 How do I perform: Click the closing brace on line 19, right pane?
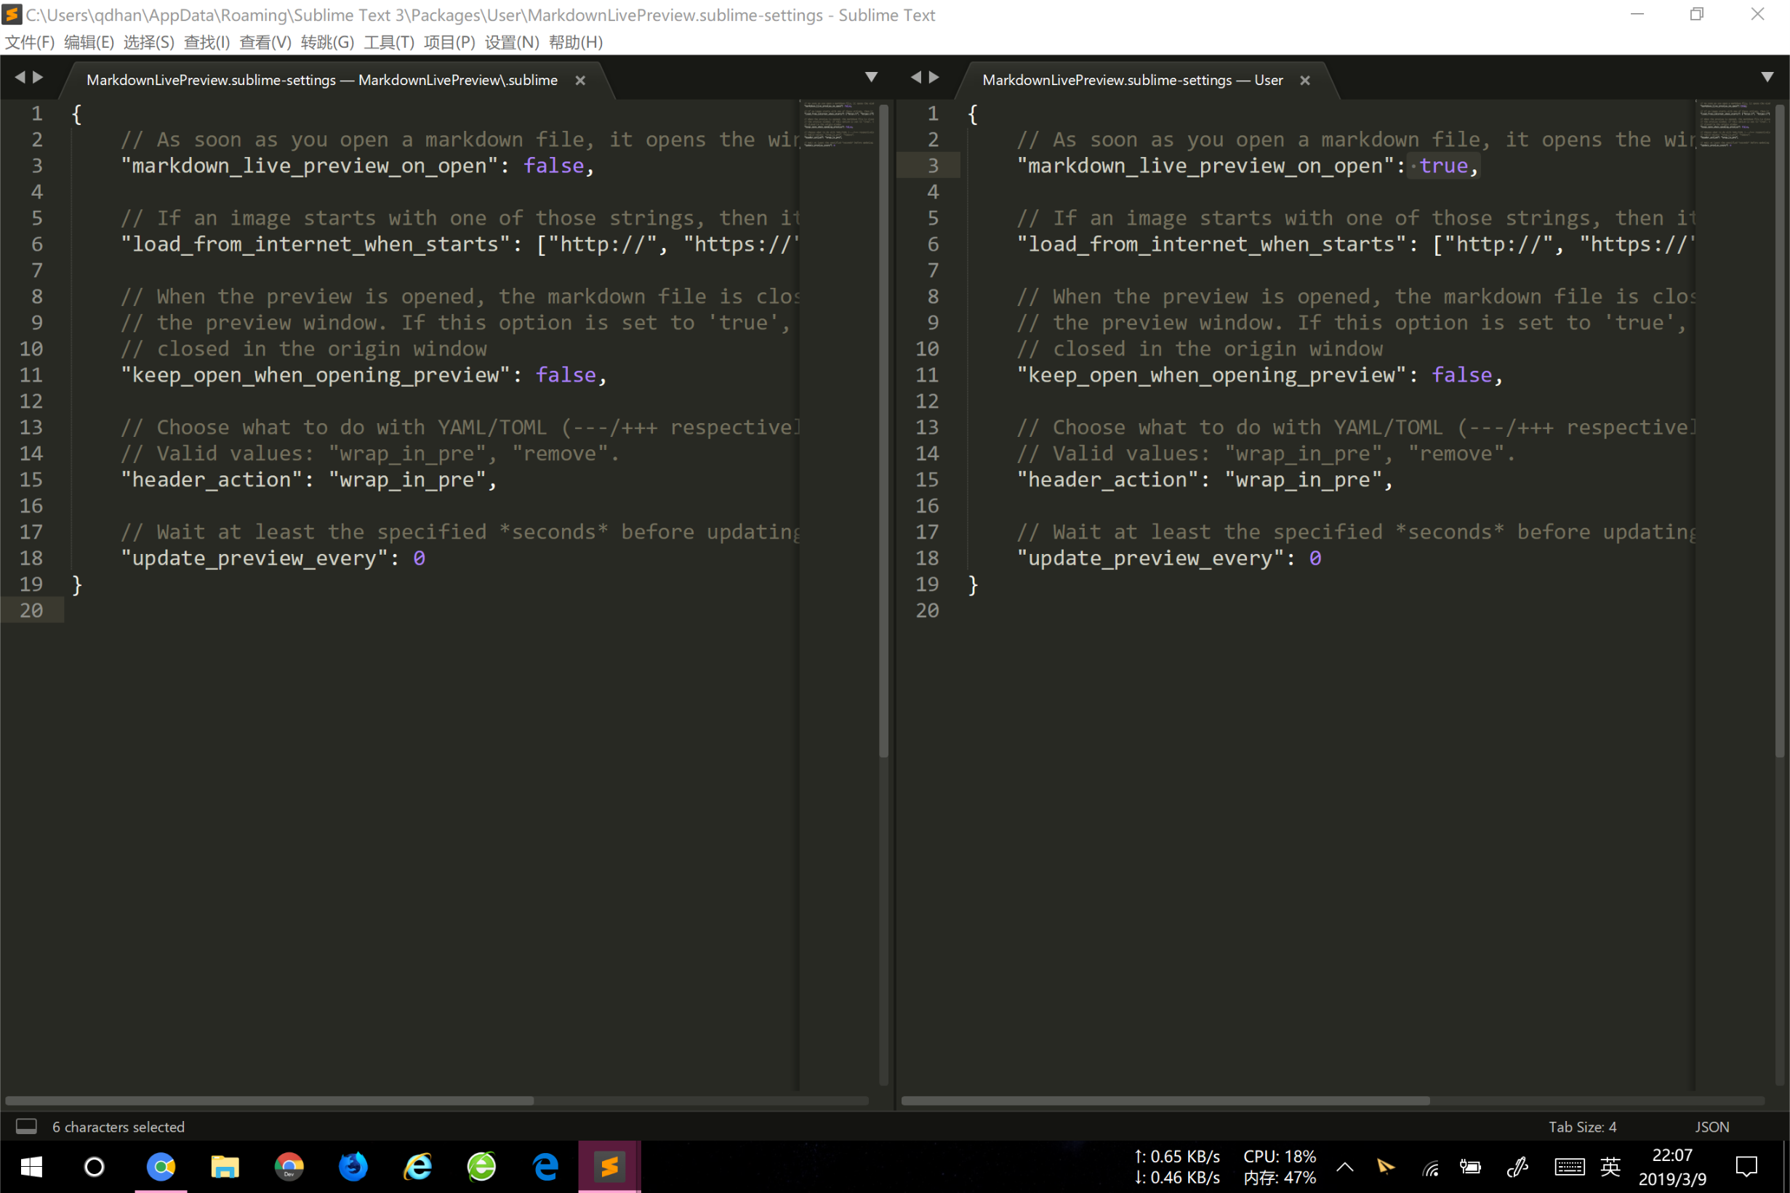tap(973, 585)
